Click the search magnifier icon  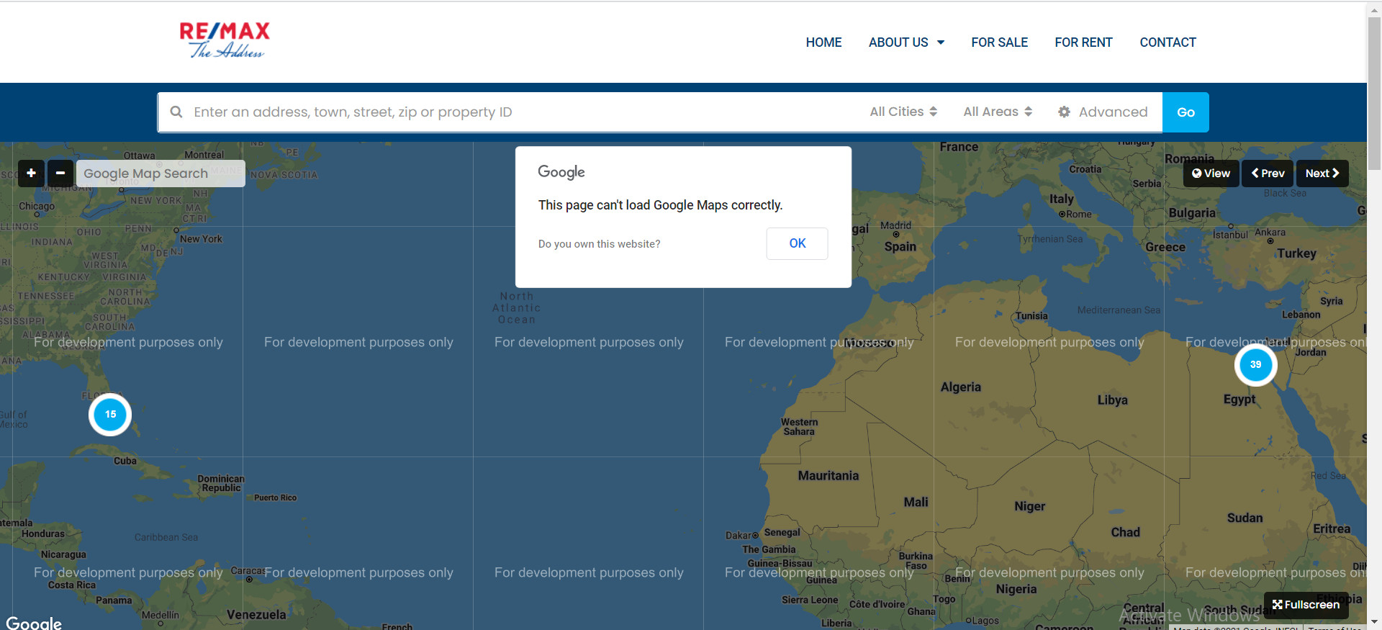pos(176,112)
